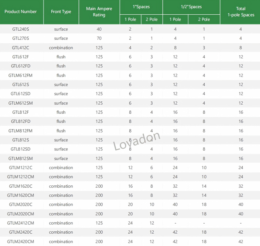Click combination front type of GTL412C
Image resolution: width=260 pixels, height=246 pixels.
(61, 48)
